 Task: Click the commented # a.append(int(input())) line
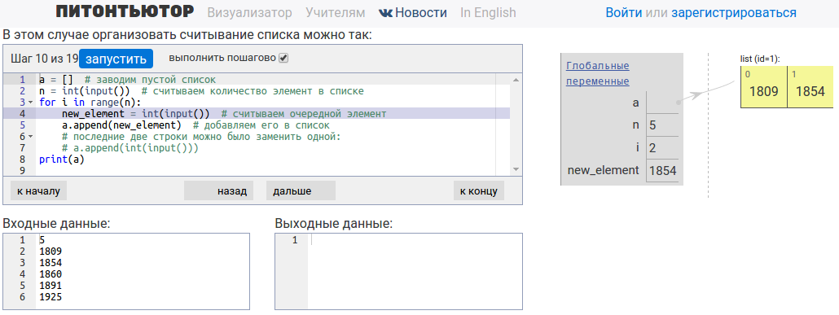130,148
